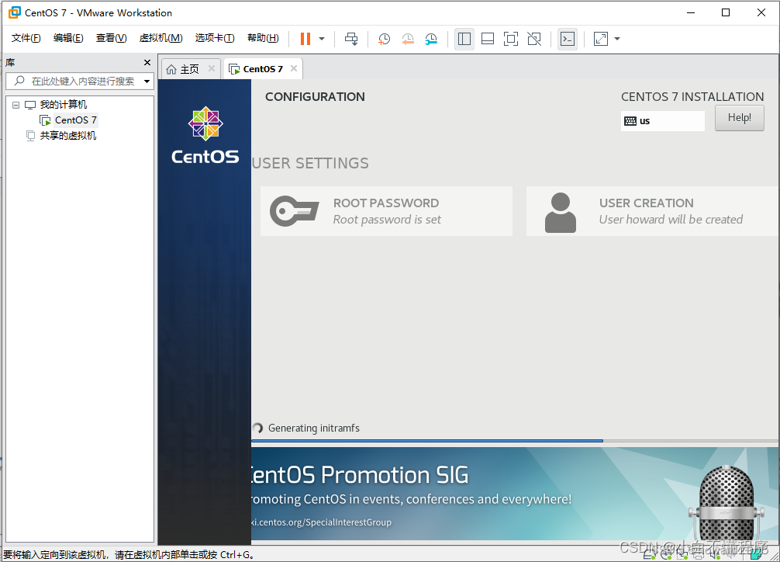780x562 pixels.
Task: Close the 主页 tab
Action: click(x=212, y=69)
